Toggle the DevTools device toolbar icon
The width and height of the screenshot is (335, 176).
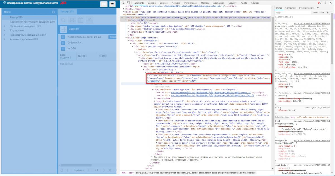tap(129, 3)
